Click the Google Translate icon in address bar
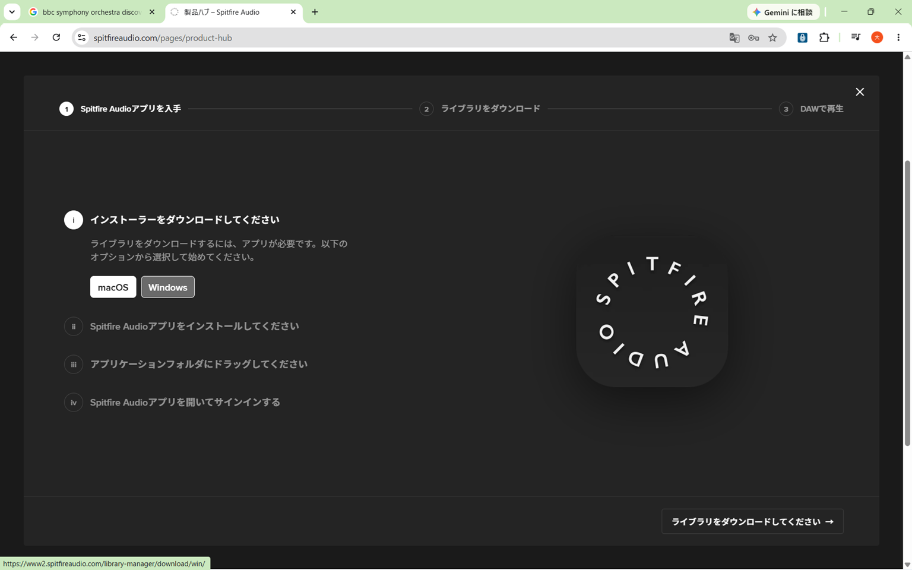This screenshot has width=912, height=570. 734,37
